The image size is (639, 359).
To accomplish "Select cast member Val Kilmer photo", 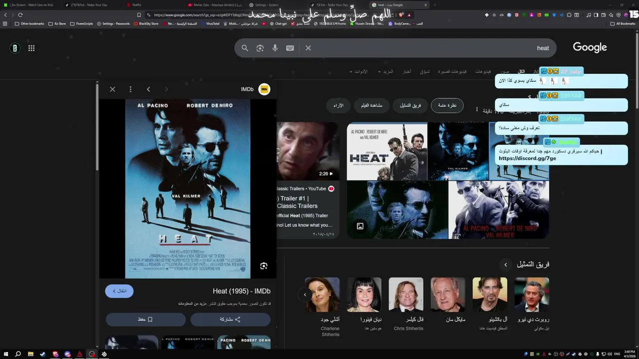I will click(x=406, y=295).
